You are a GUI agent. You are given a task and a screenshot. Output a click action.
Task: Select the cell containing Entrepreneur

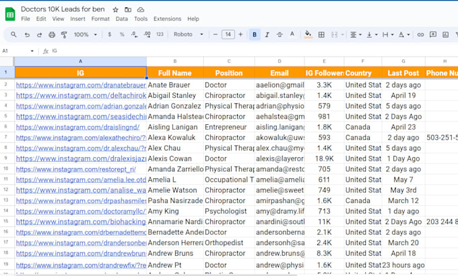pyautogui.click(x=229, y=128)
